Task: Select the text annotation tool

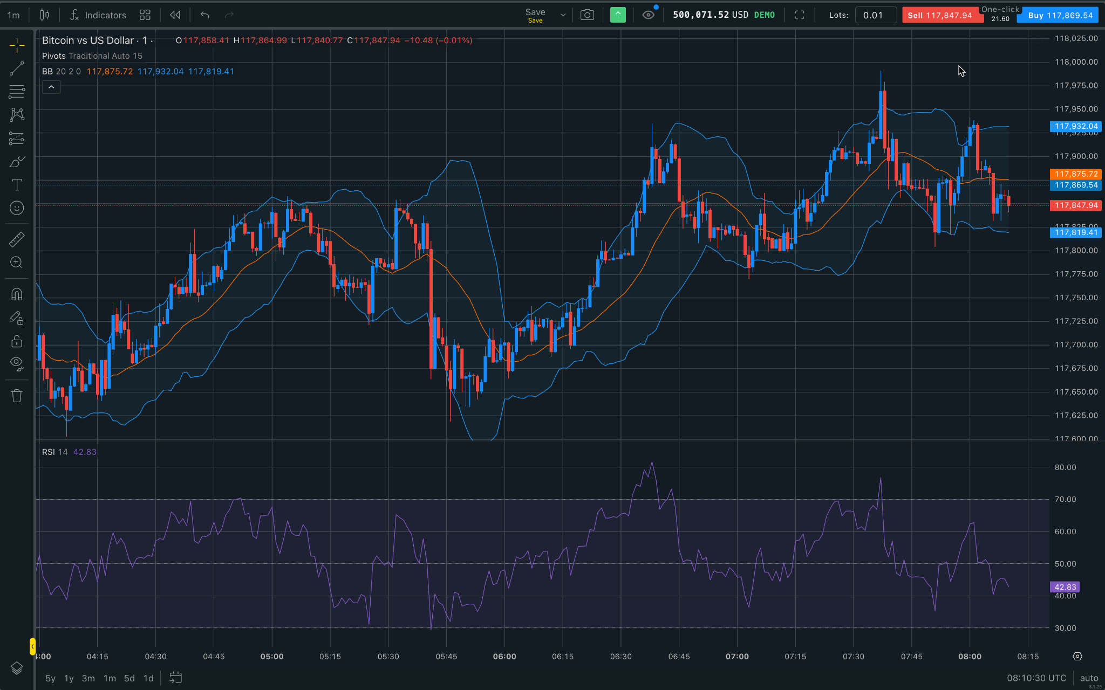Action: click(x=17, y=185)
